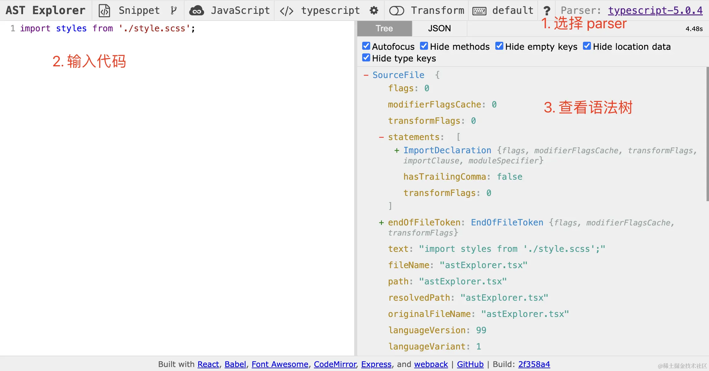Screen dimensions: 709x371
Task: Uncheck Hide methods checkbox
Action: [424, 46]
